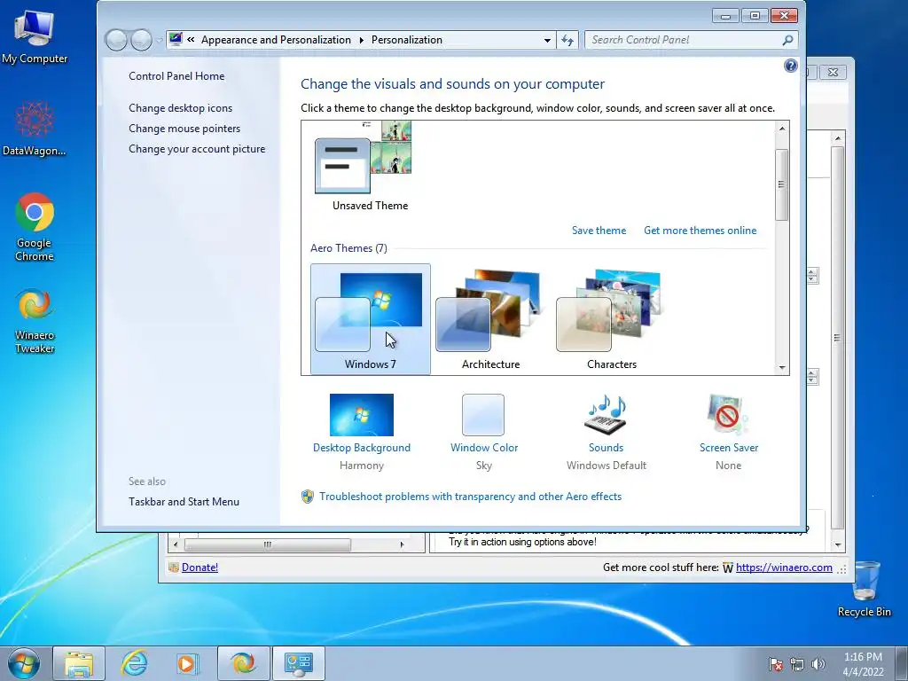Screen dimensions: 908x681
Task: Launch Google Chrome from desktop
Action: (35, 226)
